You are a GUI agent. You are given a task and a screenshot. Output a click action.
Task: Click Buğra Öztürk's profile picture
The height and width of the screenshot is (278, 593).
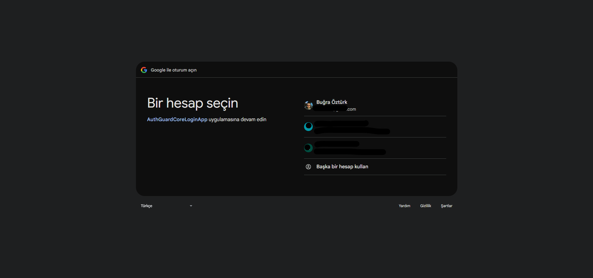click(308, 105)
